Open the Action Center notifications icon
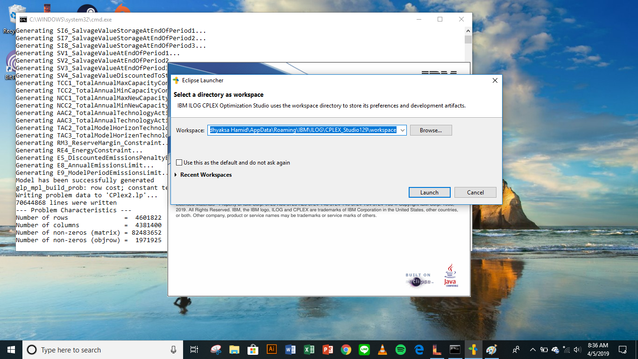 pos(623,350)
